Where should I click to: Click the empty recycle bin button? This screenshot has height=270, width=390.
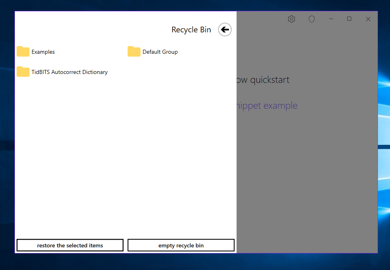181,245
